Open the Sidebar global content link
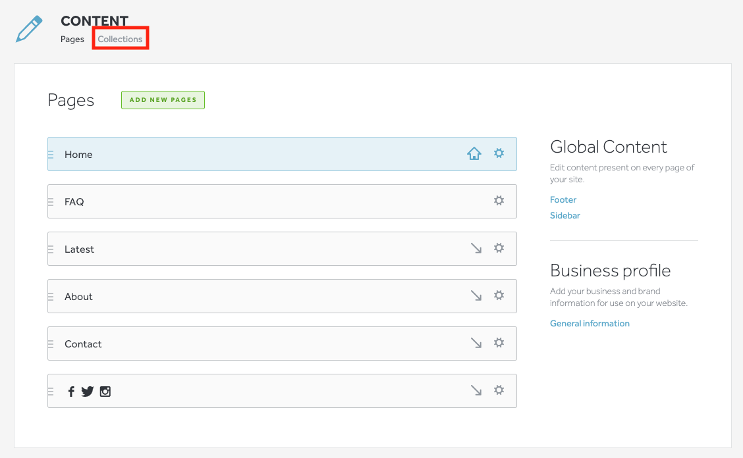The width and height of the screenshot is (743, 458). pyautogui.click(x=565, y=215)
